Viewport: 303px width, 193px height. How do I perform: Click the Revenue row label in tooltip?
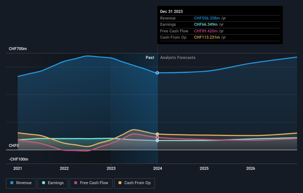[x=168, y=18]
